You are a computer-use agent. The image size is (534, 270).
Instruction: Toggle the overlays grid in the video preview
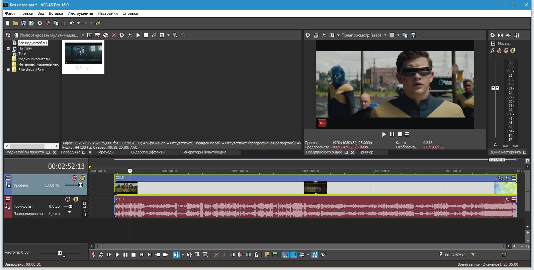(x=392, y=35)
